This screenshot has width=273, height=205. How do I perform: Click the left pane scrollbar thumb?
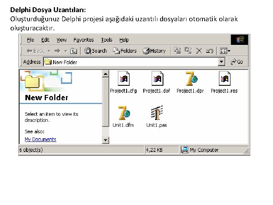tap(105, 102)
